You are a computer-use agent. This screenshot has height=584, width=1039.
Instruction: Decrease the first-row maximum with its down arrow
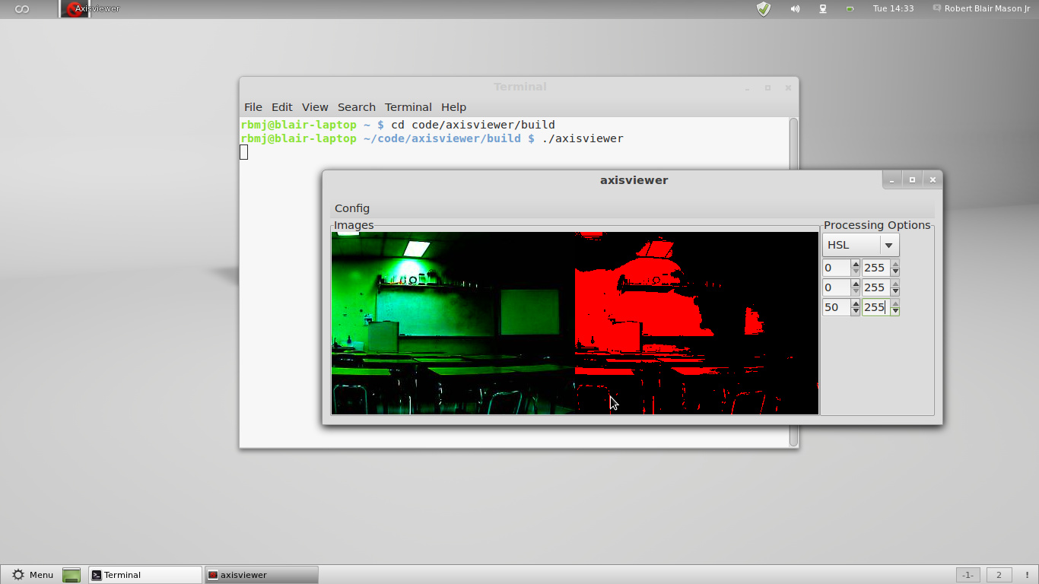pos(895,271)
